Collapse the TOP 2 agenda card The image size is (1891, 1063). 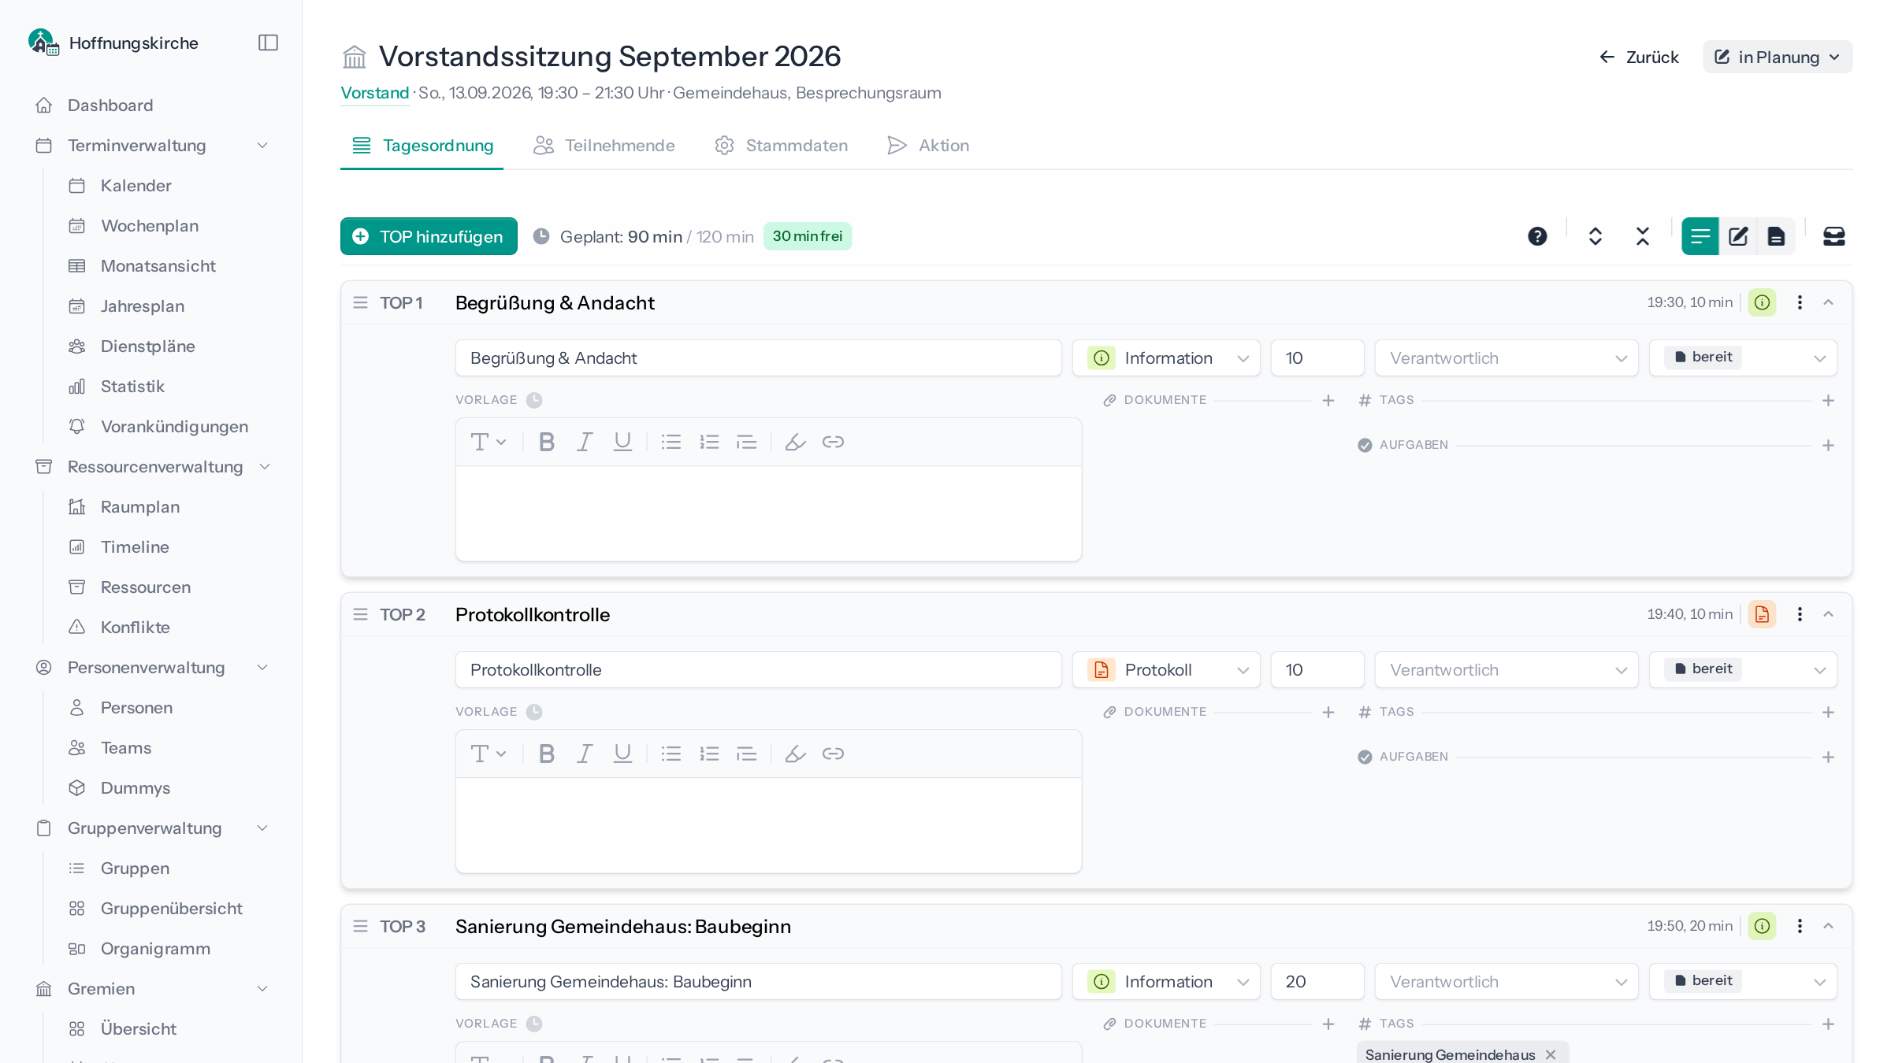point(1829,614)
